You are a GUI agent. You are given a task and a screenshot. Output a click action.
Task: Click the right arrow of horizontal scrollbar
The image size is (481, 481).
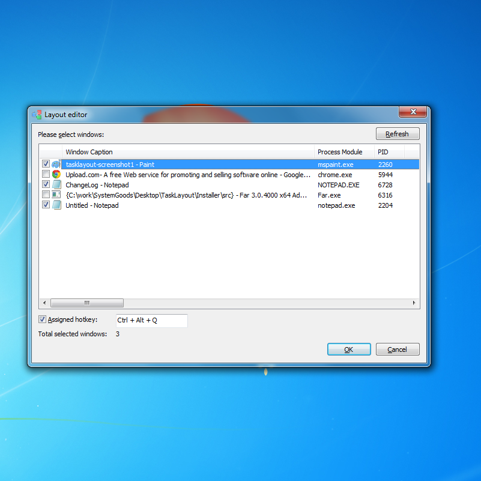pyautogui.click(x=414, y=303)
